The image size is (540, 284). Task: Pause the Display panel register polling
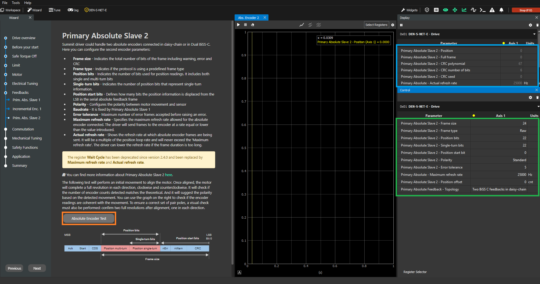pos(401,25)
